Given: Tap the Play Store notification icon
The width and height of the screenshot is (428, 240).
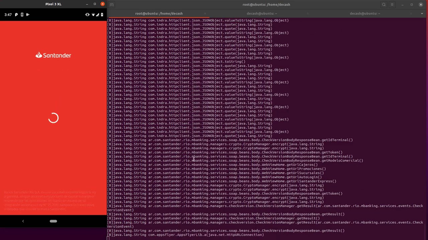Looking at the screenshot, I should click(x=28, y=15).
